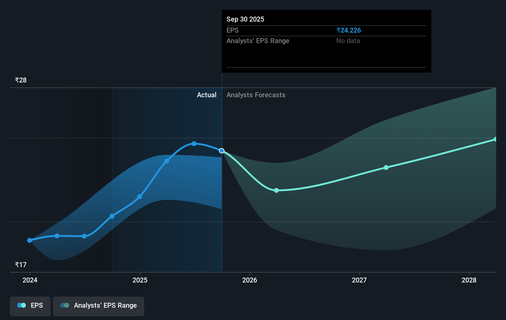Click the 2024 x-axis label
Image resolution: width=506 pixels, height=320 pixels.
(x=30, y=280)
